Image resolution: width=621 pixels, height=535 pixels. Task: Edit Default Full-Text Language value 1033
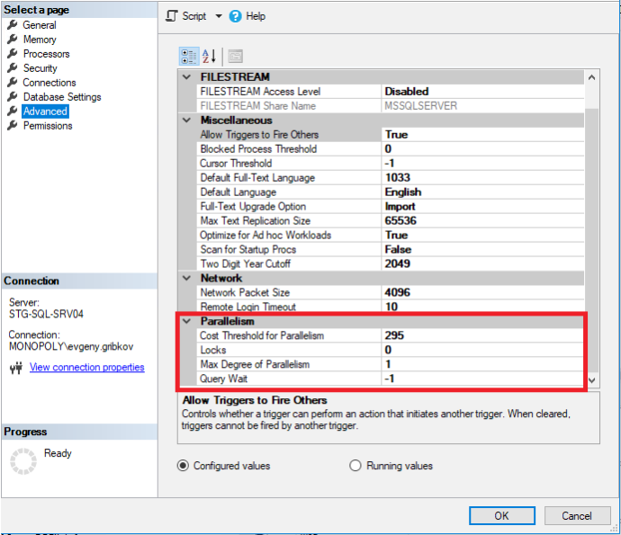[x=482, y=178]
